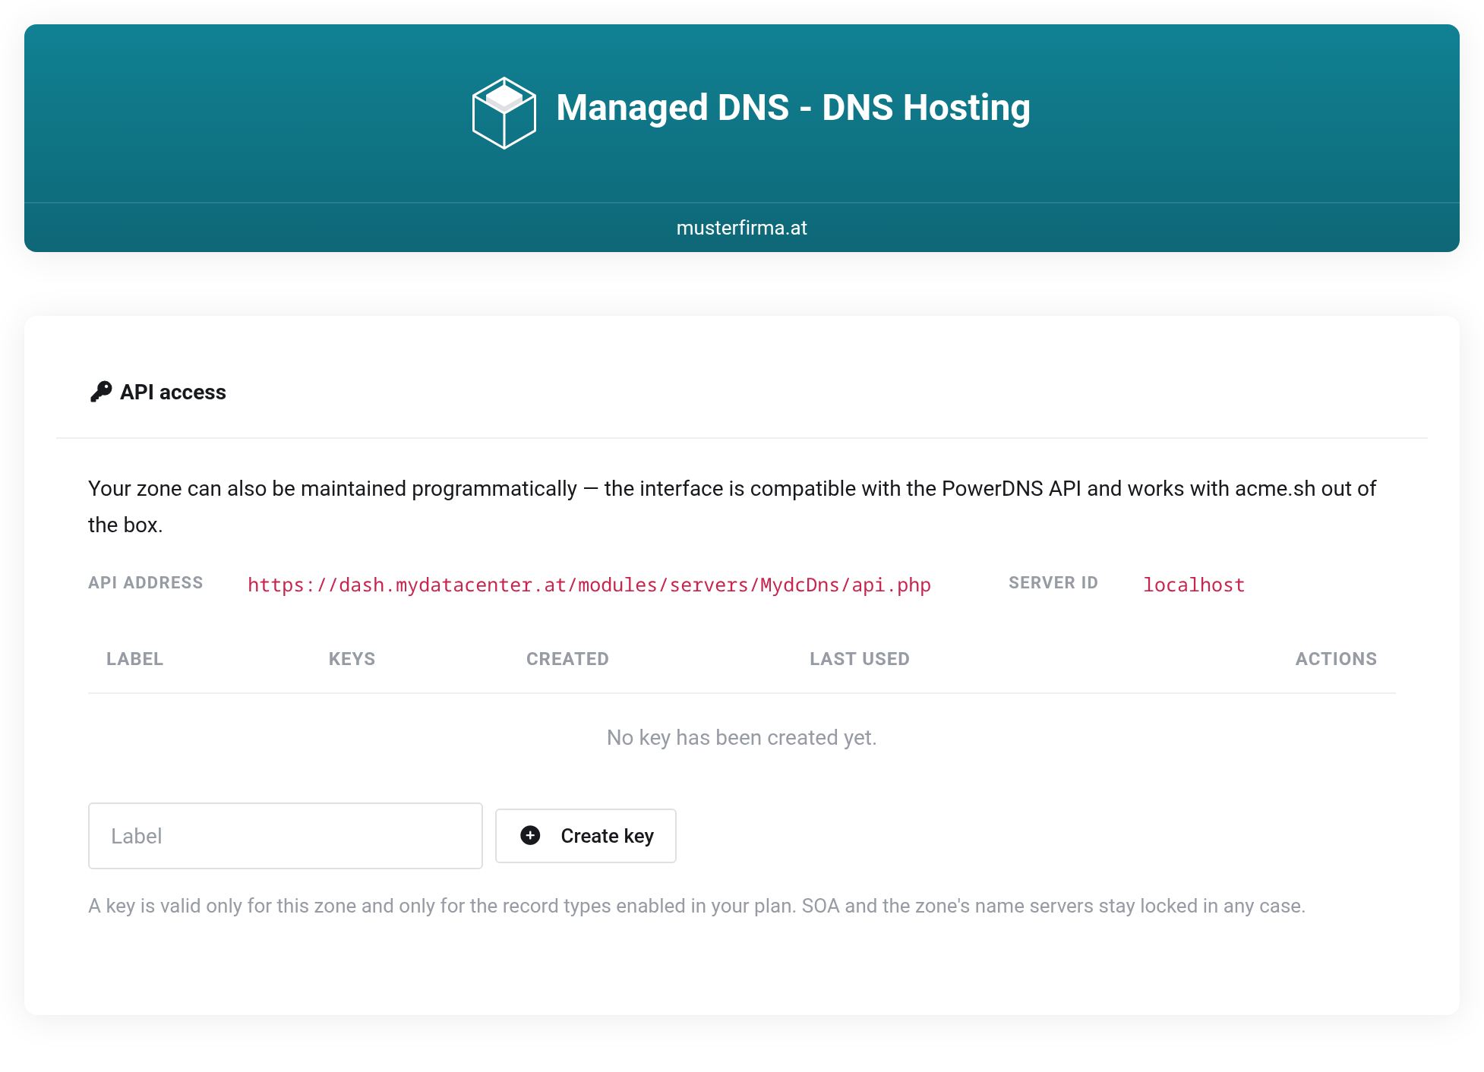Click the KEYS column header

(352, 658)
